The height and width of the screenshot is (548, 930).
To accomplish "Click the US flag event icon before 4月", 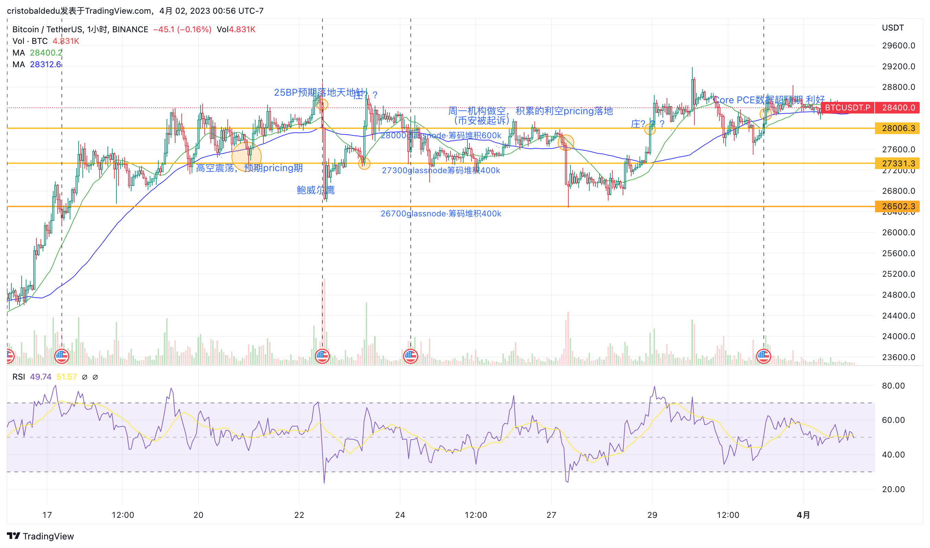I will (x=763, y=356).
